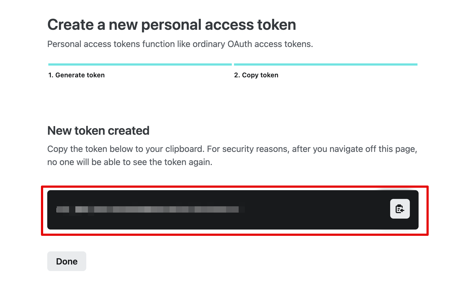Click the teal bar above Generate token
The width and height of the screenshot is (474, 288).
coord(140,64)
